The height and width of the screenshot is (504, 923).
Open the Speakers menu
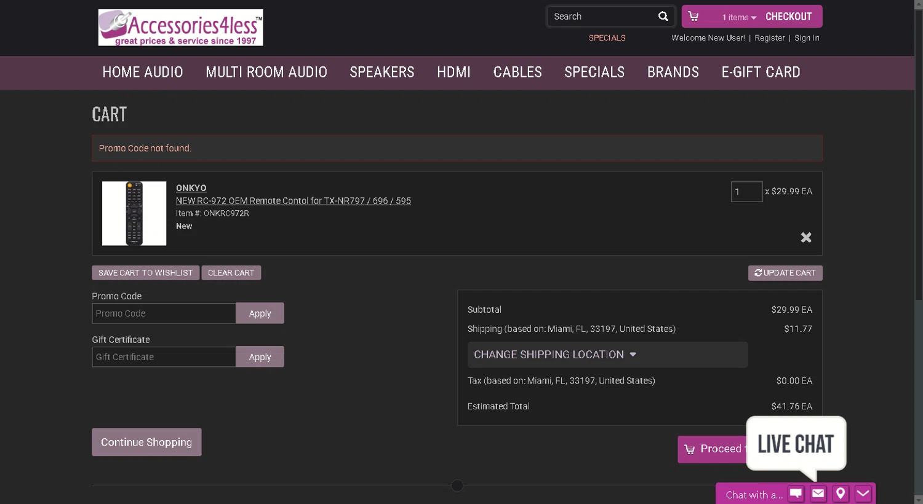(382, 73)
